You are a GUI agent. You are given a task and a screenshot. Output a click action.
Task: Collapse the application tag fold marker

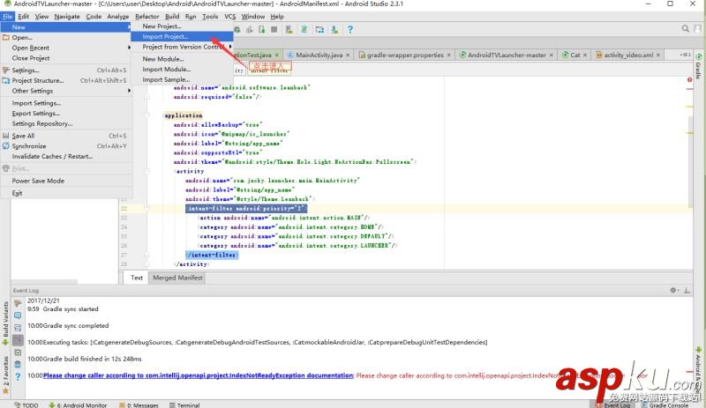pyautogui.click(x=146, y=115)
